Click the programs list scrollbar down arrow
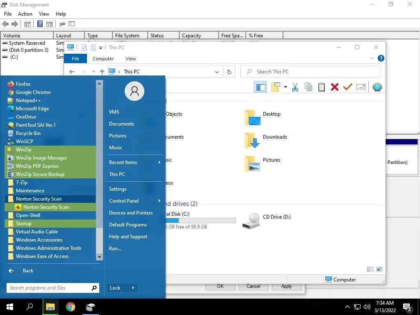Screen dimensions: 420x315 click(99, 256)
